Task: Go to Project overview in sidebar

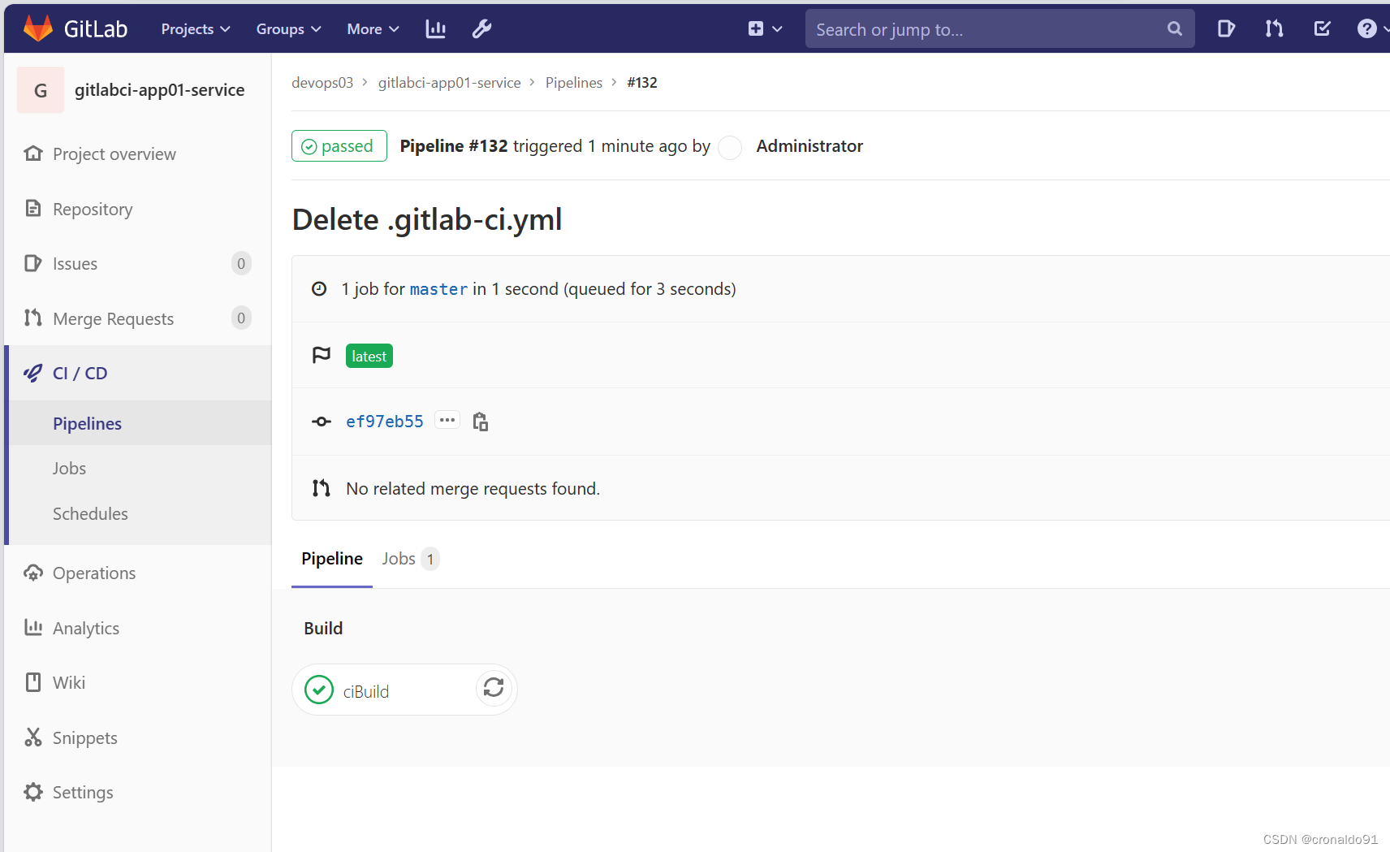Action: tap(114, 154)
